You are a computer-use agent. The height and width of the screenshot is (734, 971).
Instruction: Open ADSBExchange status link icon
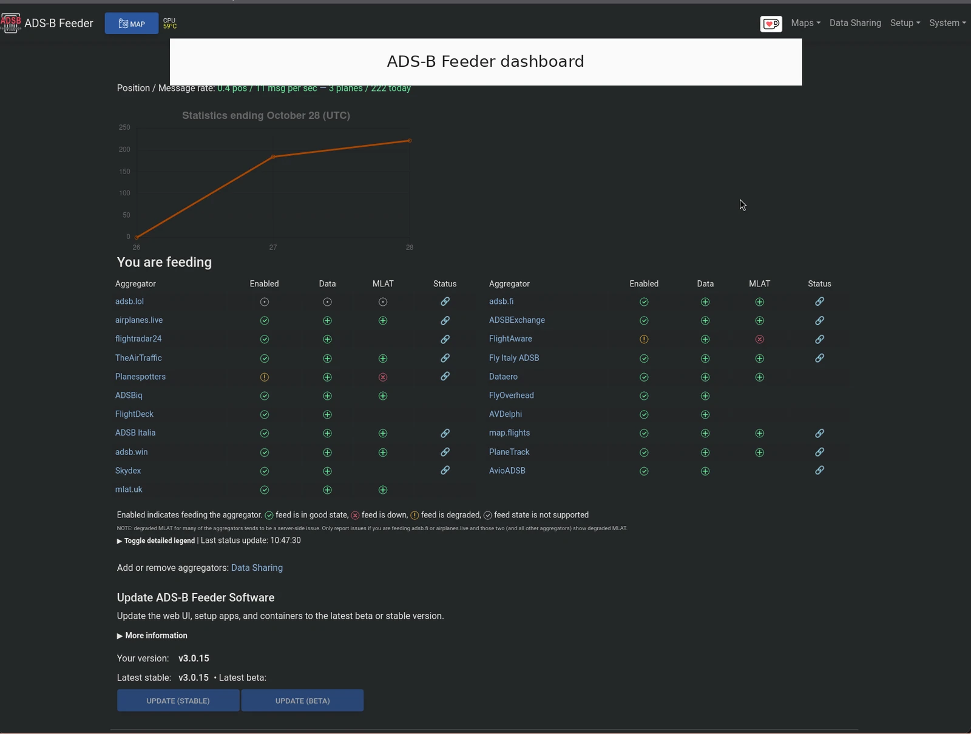click(819, 320)
